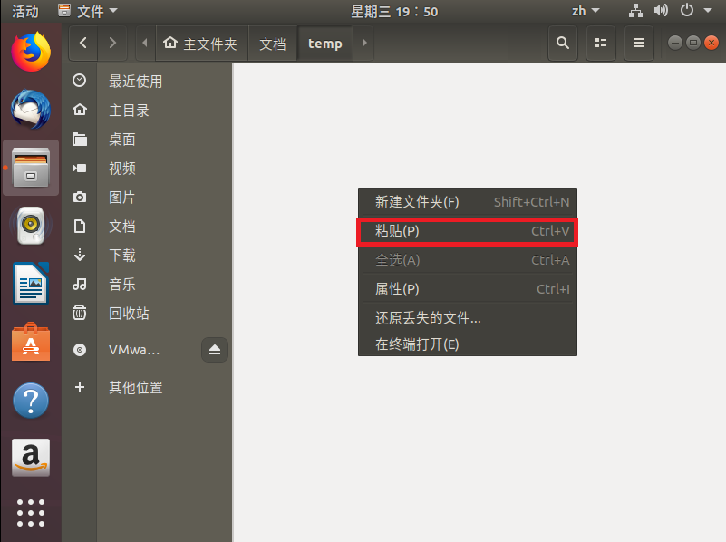Launch Firefox from the dock

[31, 52]
